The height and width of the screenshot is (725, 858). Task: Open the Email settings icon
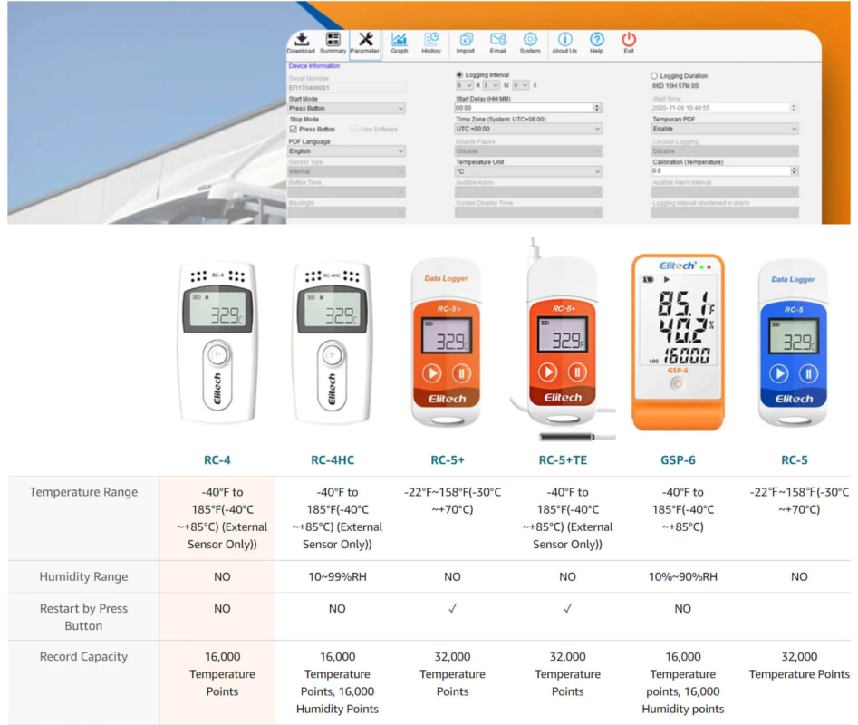coord(497,42)
